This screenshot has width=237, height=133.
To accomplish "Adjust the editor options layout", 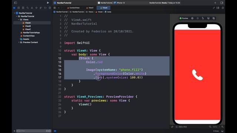I will (218, 8).
